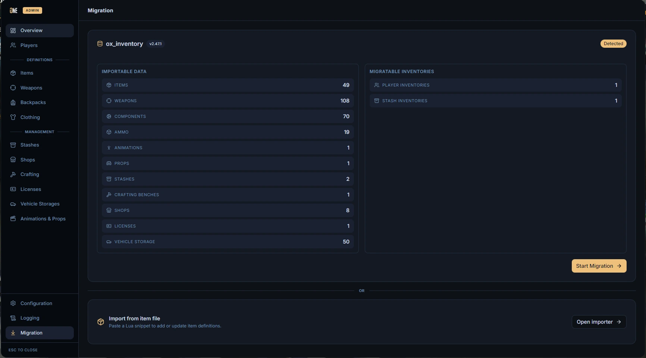Select the Migration sidebar entry
646x358 pixels.
click(40, 333)
